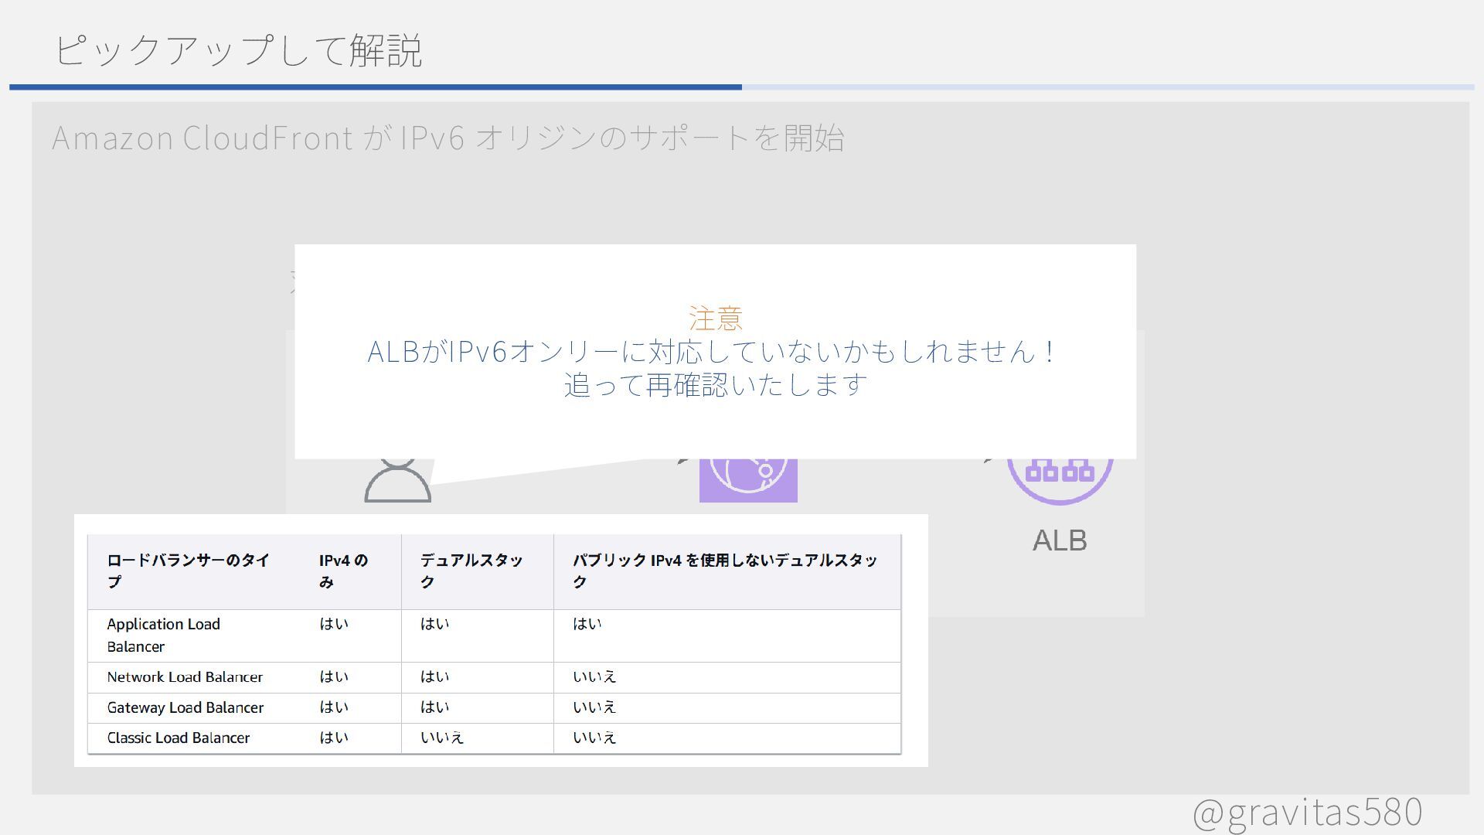Click the Classic Load Balancer row
The image size is (1484, 835).
click(x=179, y=738)
